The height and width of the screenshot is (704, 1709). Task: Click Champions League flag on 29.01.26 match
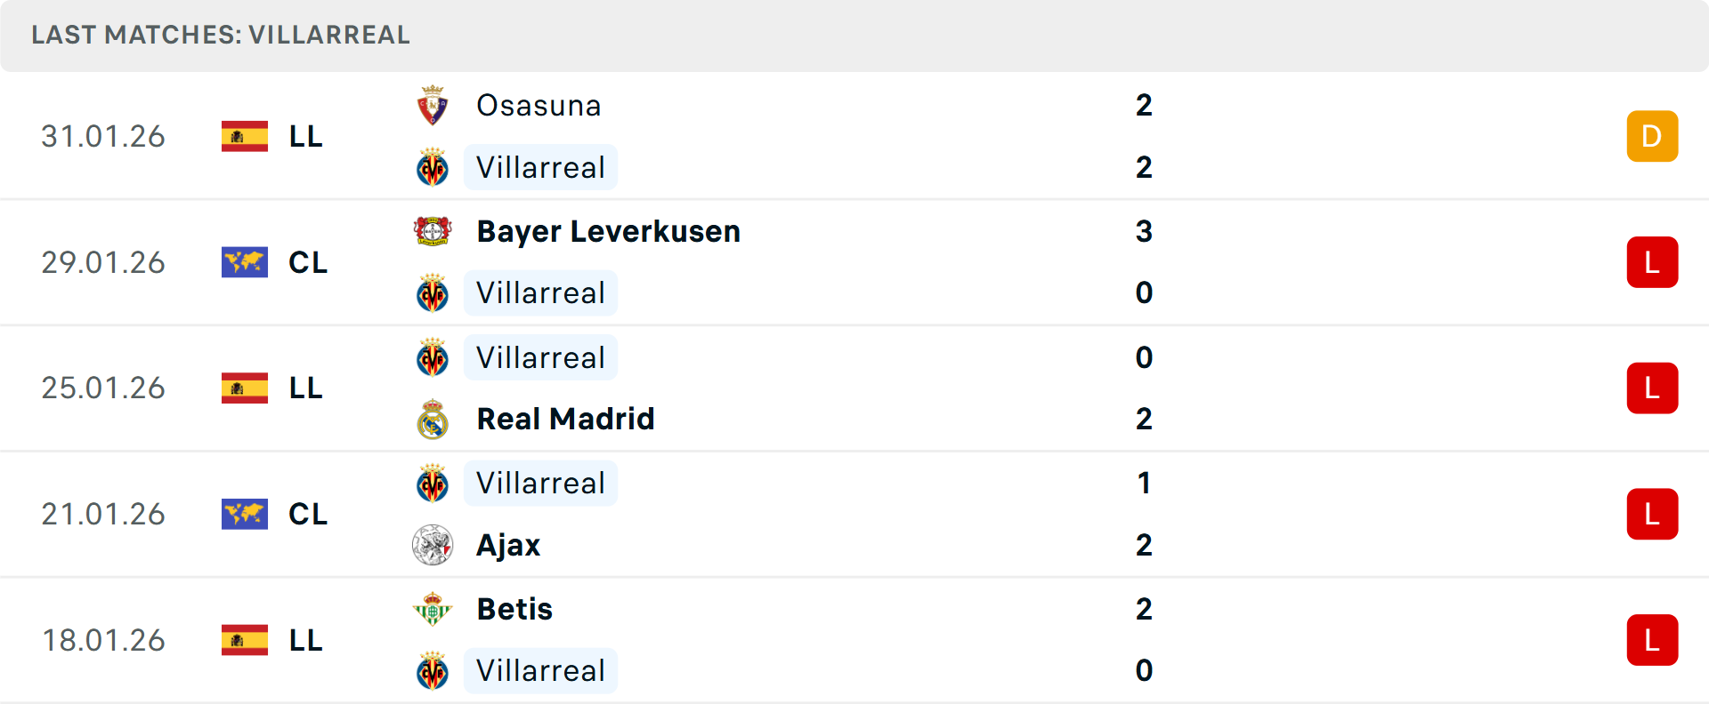(x=245, y=262)
